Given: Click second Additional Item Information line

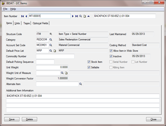Looking at the screenshot, I should [83, 101].
